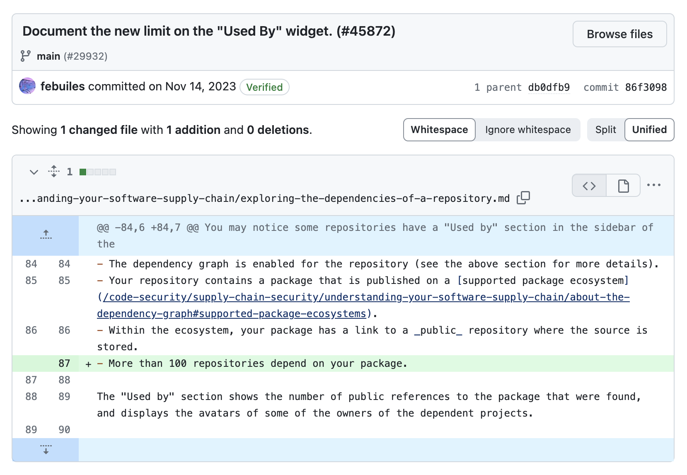687x475 pixels.
Task: Switch to Split diff view
Action: click(x=605, y=130)
